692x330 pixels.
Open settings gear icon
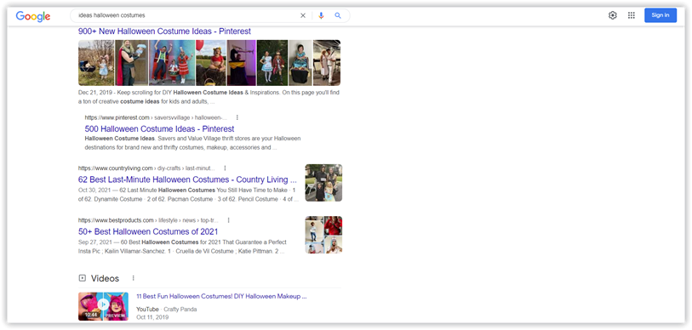[x=613, y=15]
